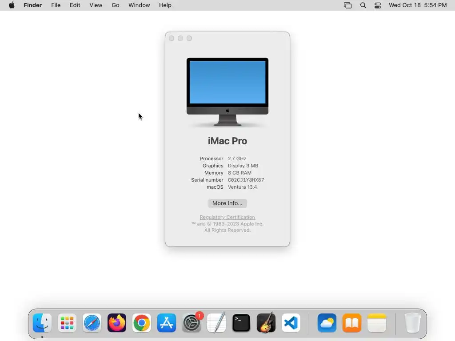
Task: Close the About This Mac window
Action: coord(172,38)
